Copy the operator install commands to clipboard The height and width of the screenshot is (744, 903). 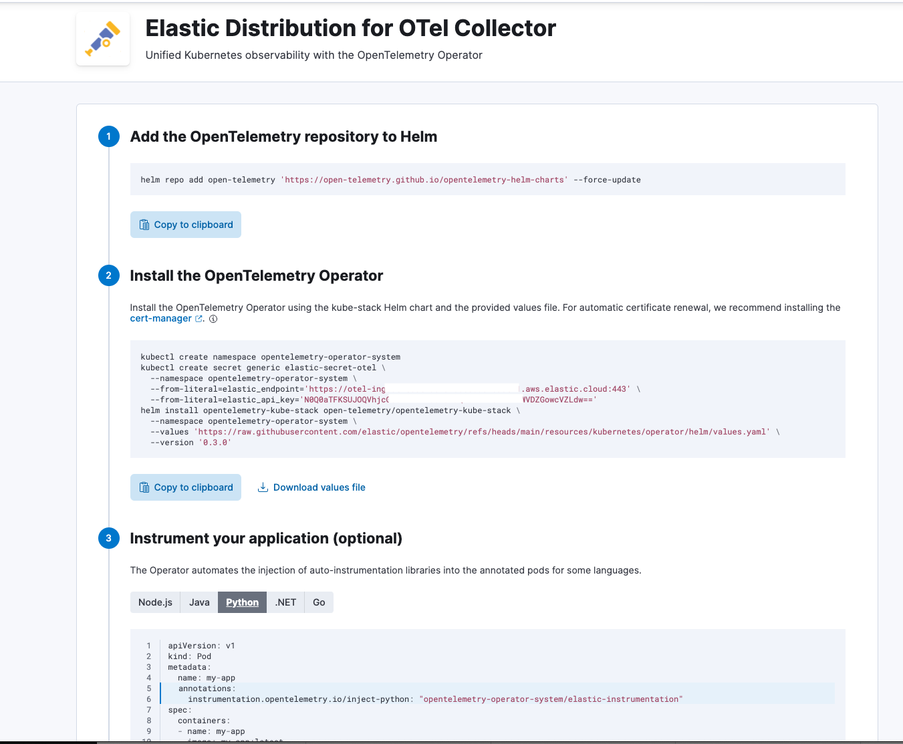point(186,487)
